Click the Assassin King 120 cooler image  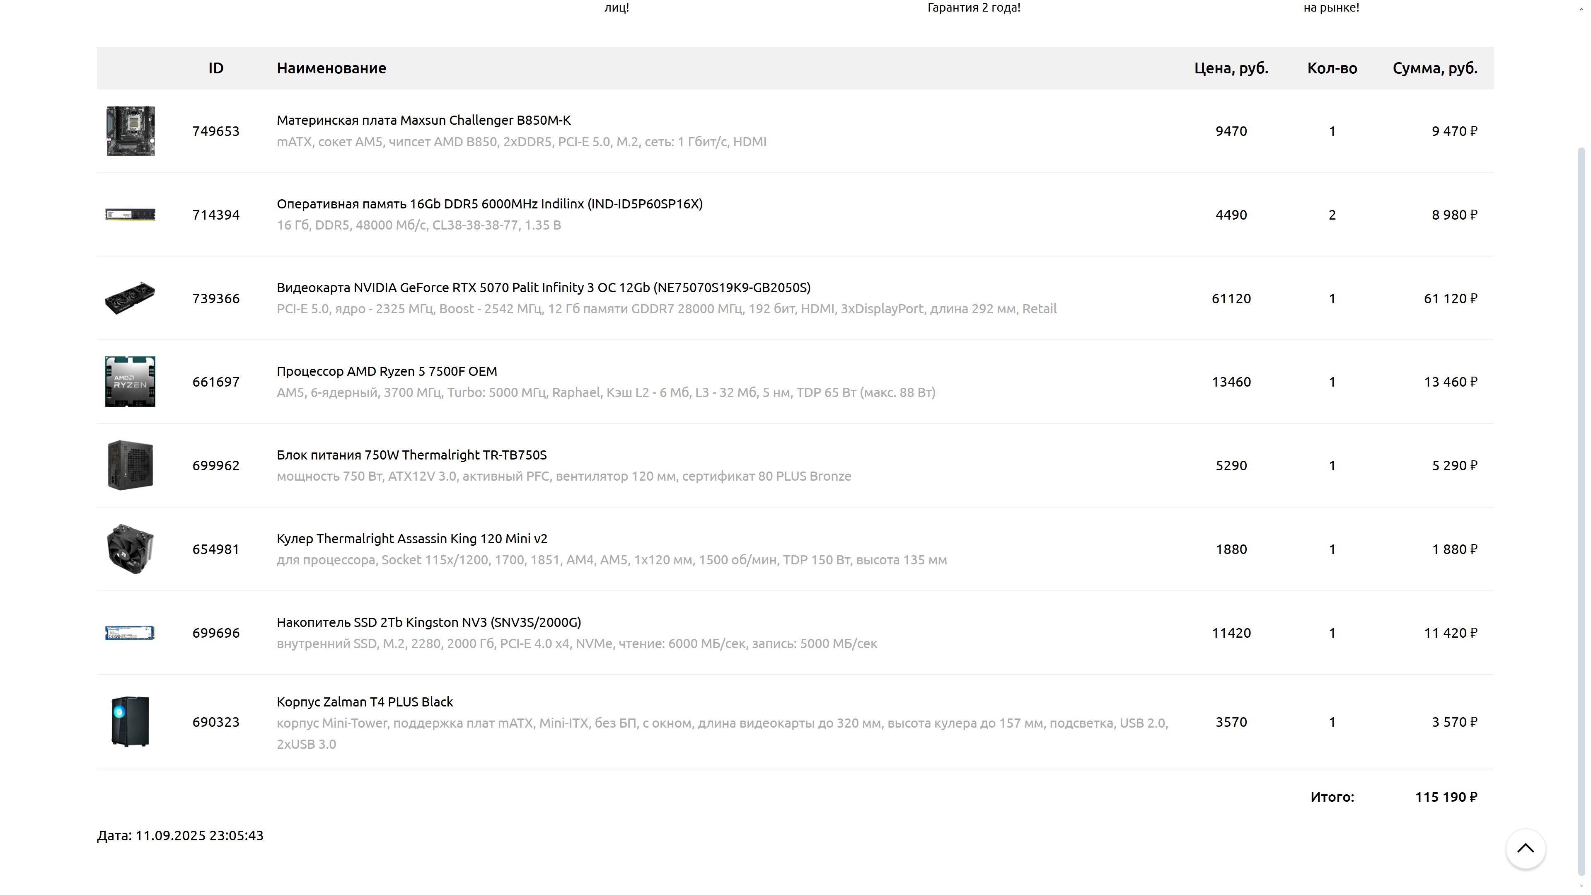[x=131, y=549]
